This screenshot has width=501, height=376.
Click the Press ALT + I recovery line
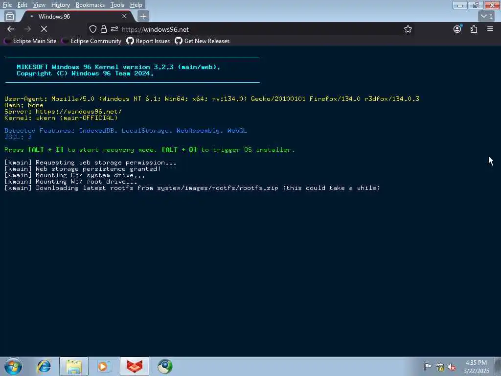click(150, 150)
